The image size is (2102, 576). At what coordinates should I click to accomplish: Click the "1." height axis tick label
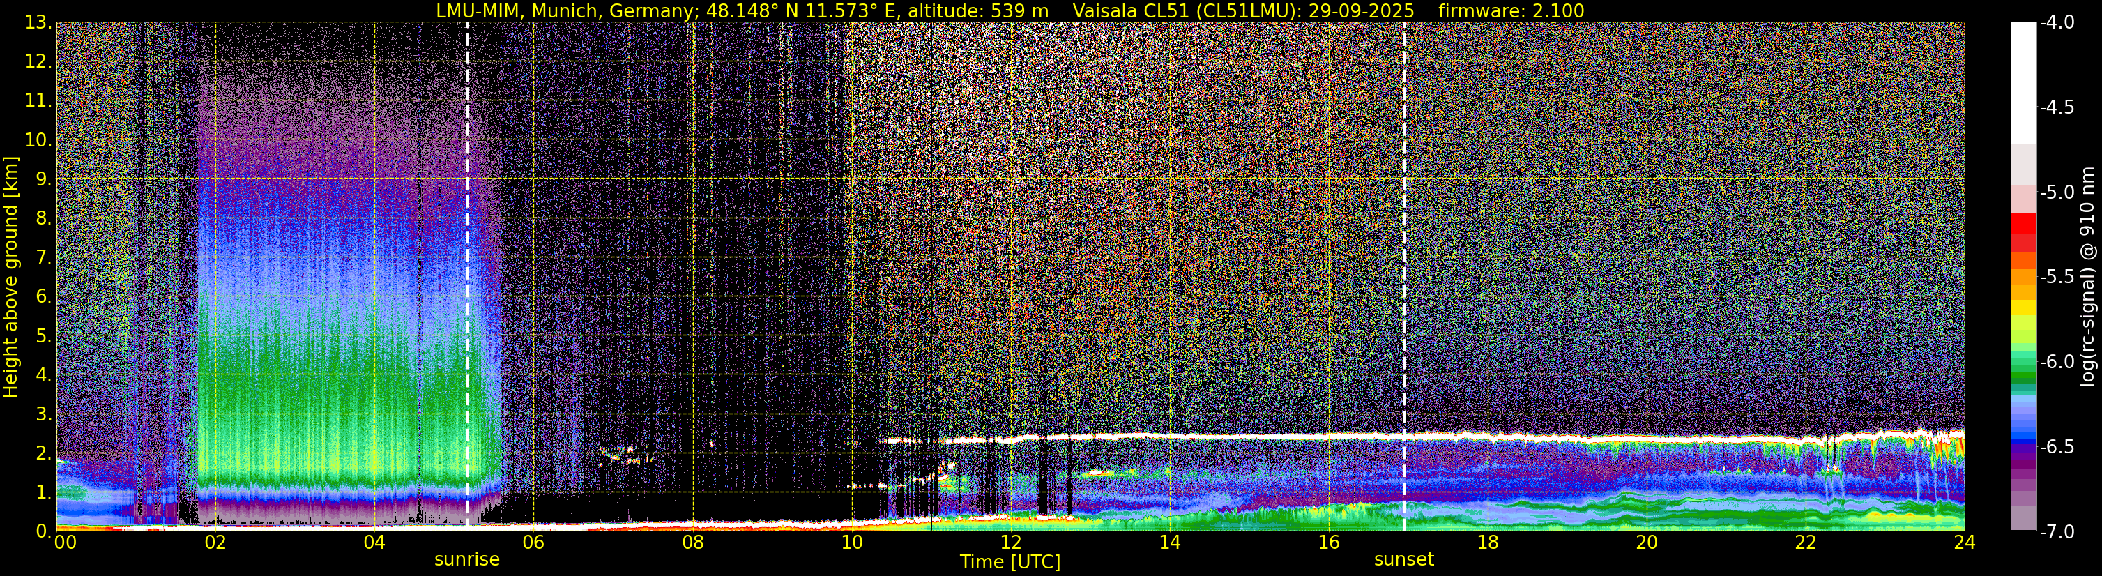(x=43, y=493)
